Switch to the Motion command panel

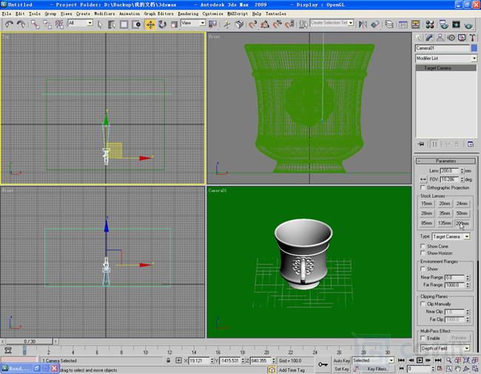click(451, 38)
